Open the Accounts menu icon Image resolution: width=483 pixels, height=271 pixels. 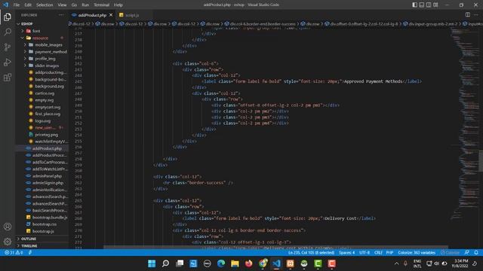point(8,227)
